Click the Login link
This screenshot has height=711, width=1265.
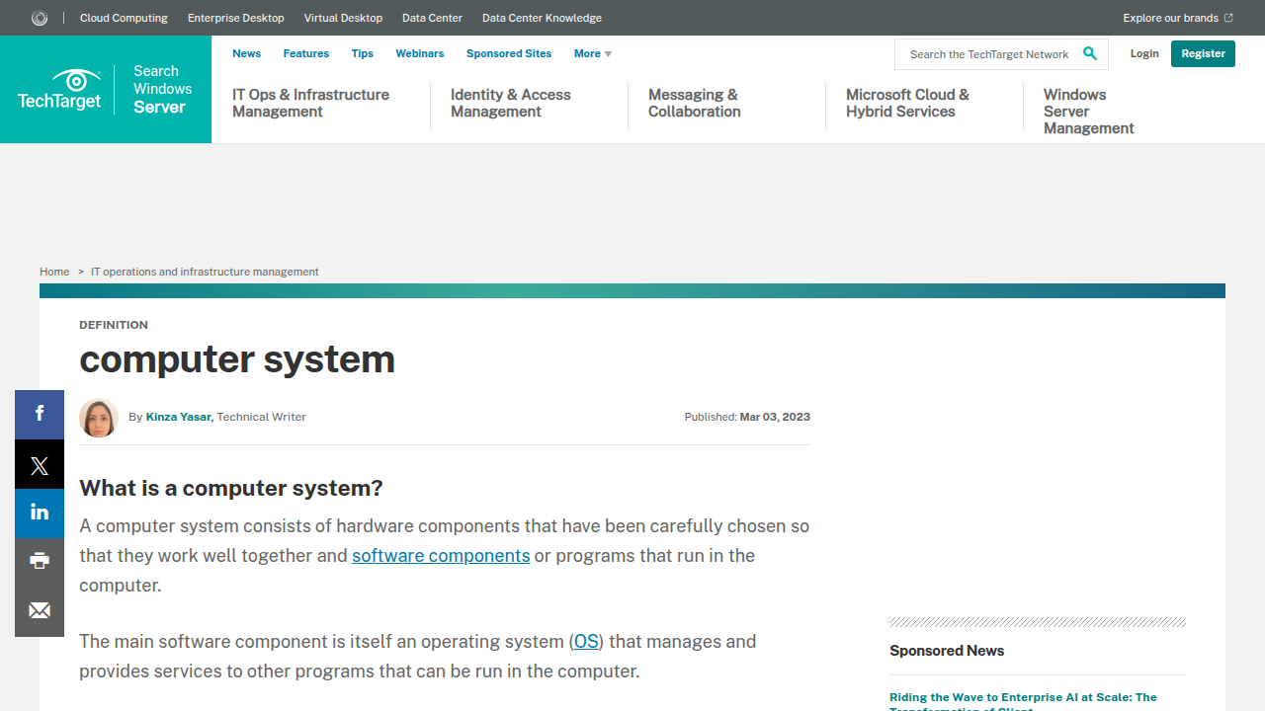click(x=1144, y=53)
